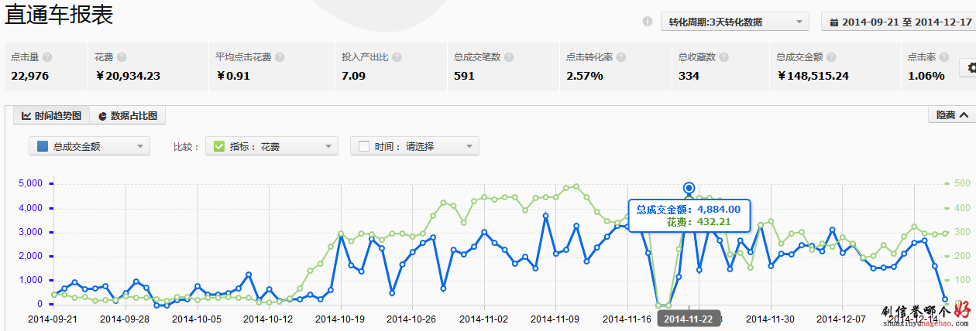Click the blue 总成交金额 color swatch
The image size is (976, 331).
[x=43, y=146]
